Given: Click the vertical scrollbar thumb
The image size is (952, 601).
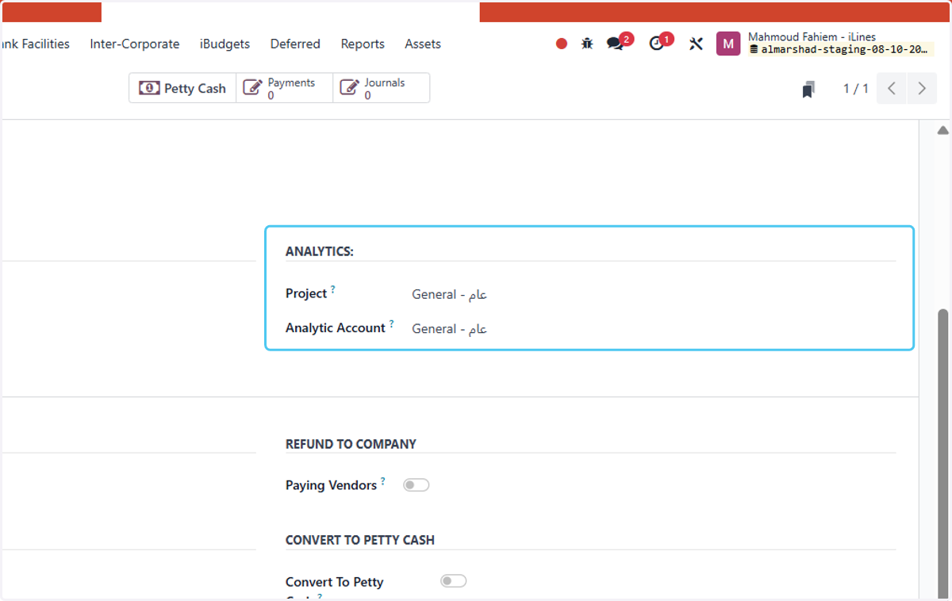Looking at the screenshot, I should tap(942, 452).
